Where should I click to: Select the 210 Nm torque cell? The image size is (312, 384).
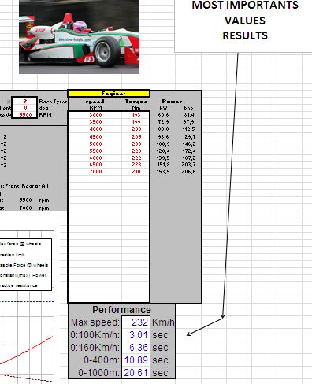136,171
